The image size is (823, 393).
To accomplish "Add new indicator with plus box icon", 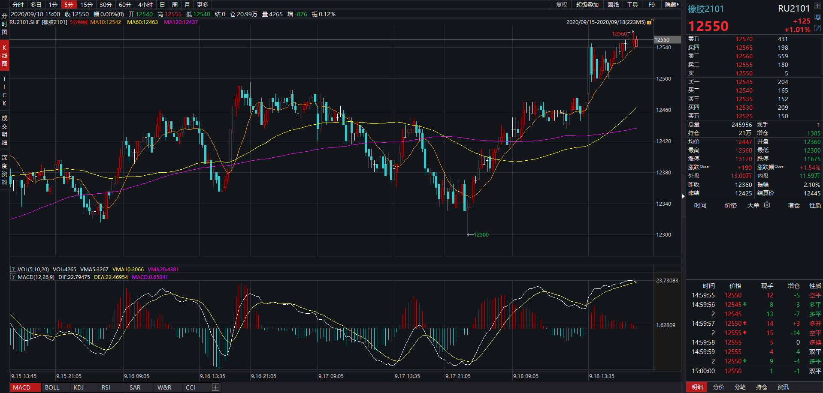I will point(216,387).
